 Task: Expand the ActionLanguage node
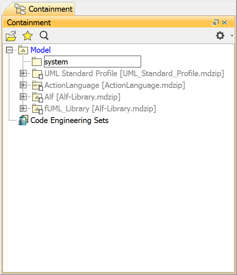[23, 85]
